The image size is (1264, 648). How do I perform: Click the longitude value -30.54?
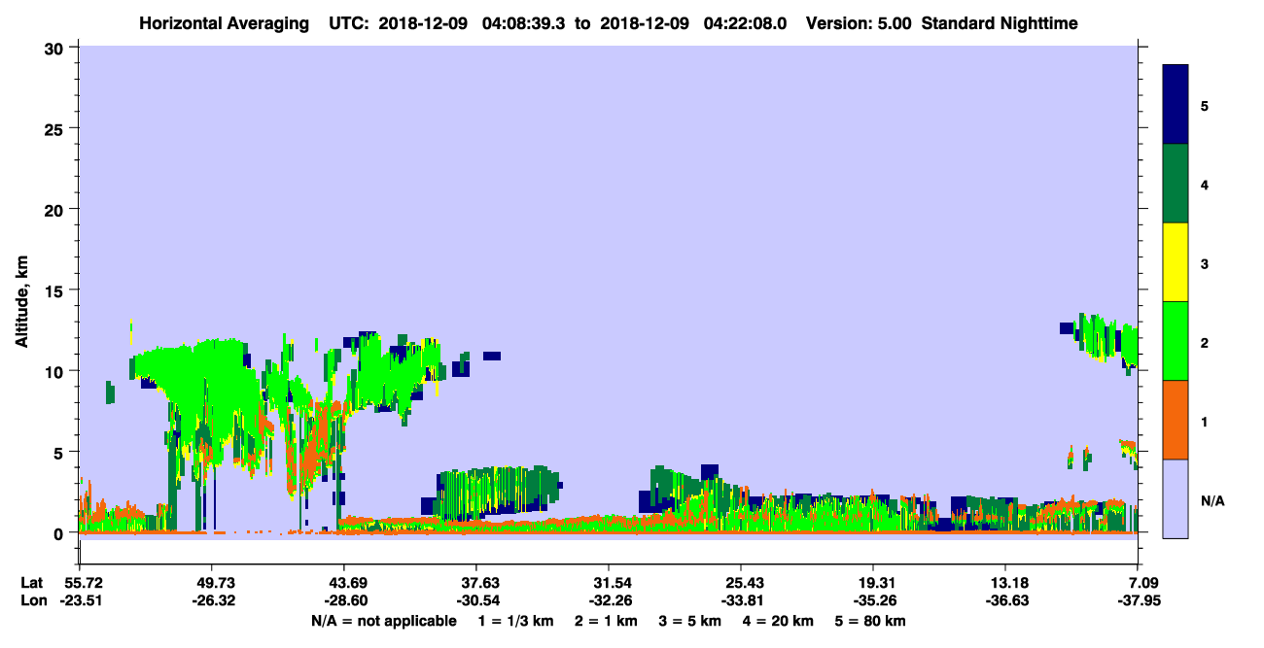[x=476, y=601]
